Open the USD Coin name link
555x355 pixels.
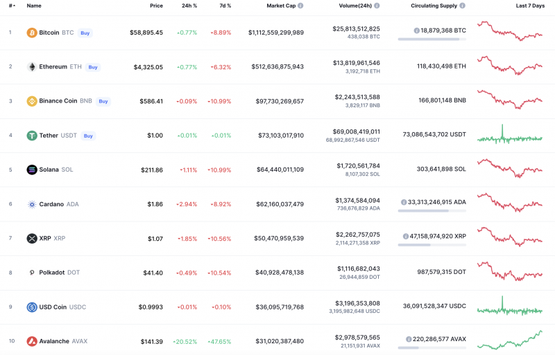[x=53, y=307]
